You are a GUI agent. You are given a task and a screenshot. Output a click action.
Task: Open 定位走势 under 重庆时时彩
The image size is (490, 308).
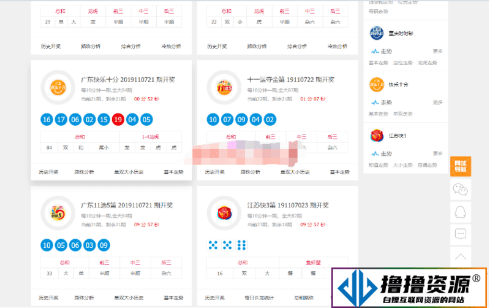403,63
